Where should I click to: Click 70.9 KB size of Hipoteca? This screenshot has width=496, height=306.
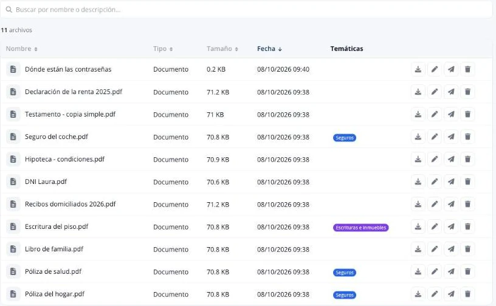218,159
